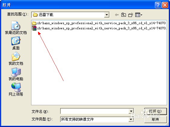Open 我最近的文档 in sidebar
The height and width of the screenshot is (127, 170).
click(16, 28)
